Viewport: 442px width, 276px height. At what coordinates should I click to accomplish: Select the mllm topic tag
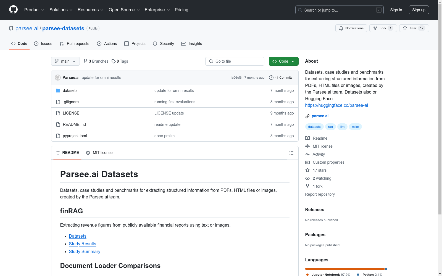pyautogui.click(x=355, y=127)
